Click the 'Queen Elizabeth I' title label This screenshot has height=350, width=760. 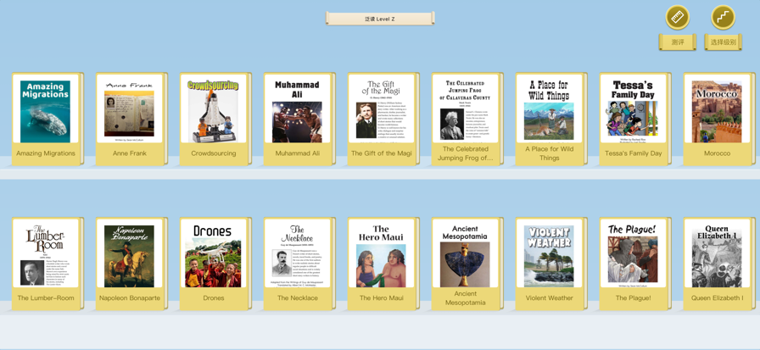click(x=717, y=298)
